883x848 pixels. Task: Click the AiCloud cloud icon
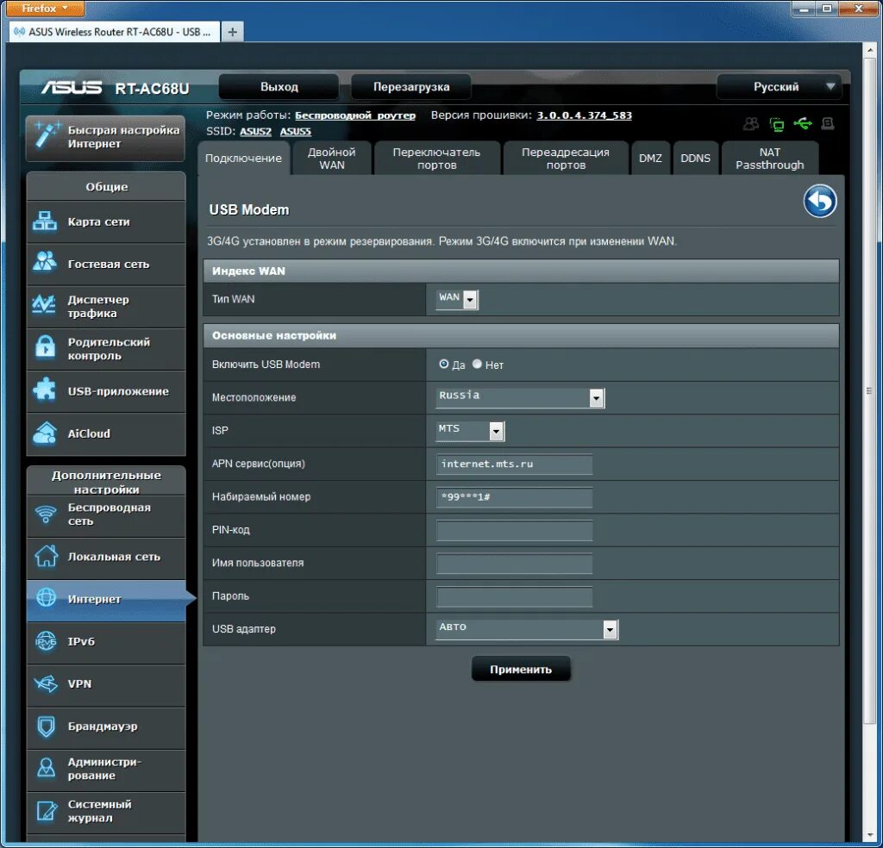(x=45, y=433)
